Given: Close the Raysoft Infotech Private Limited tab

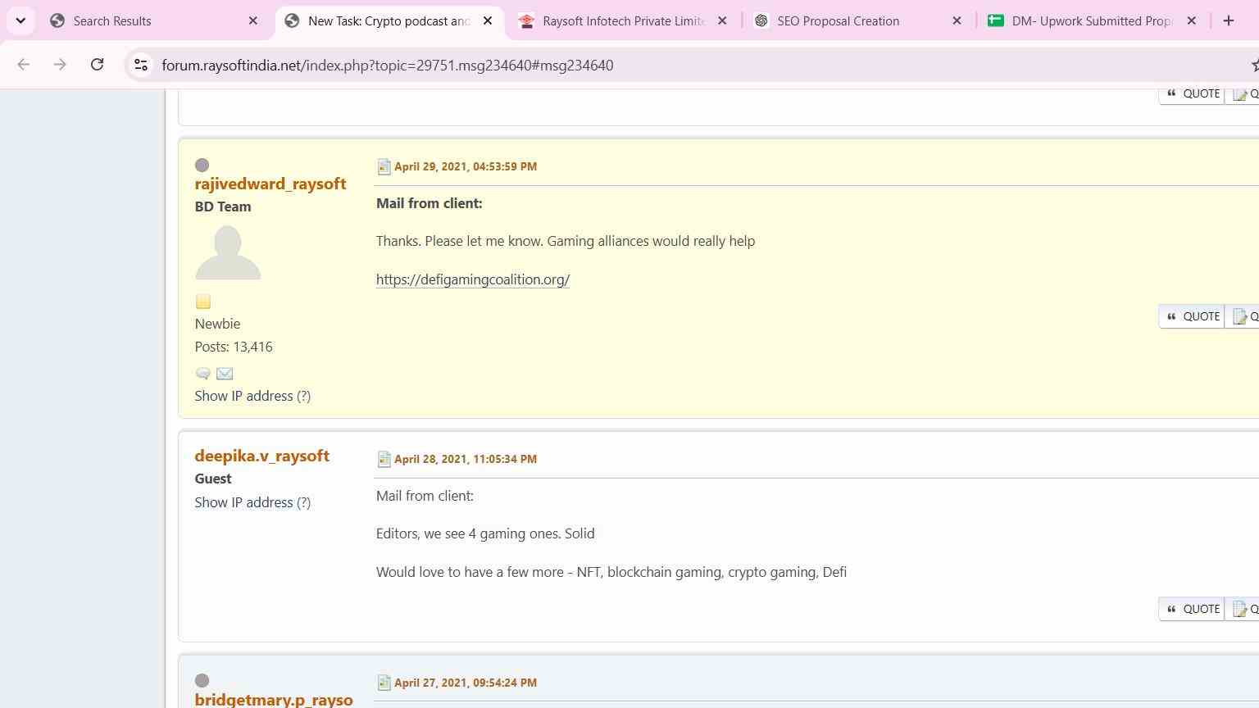Looking at the screenshot, I should pos(722,20).
